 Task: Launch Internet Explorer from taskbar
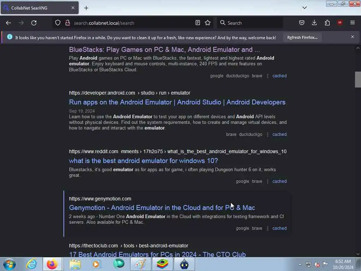(x=31, y=264)
